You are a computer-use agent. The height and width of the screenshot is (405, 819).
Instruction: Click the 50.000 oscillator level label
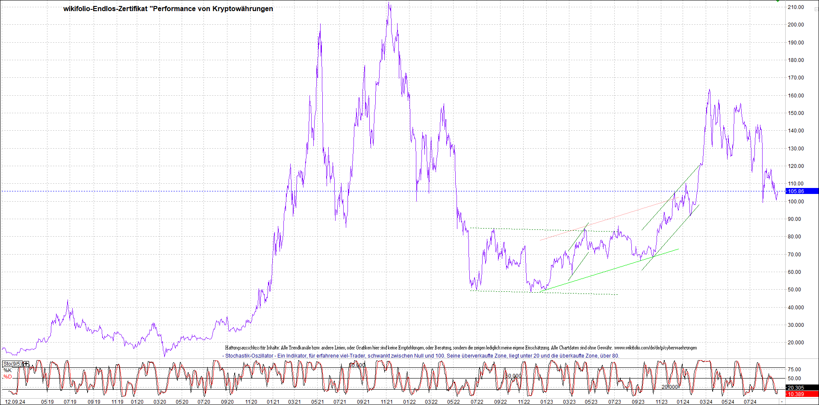513,376
